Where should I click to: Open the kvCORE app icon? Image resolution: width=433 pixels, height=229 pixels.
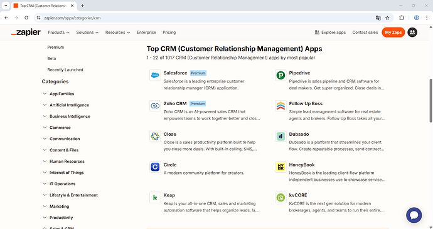(281, 198)
